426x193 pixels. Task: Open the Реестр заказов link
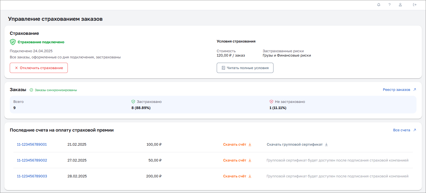[x=396, y=90]
